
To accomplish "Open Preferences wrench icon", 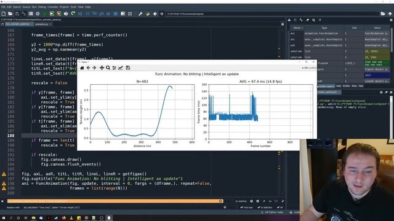I will [140, 14].
